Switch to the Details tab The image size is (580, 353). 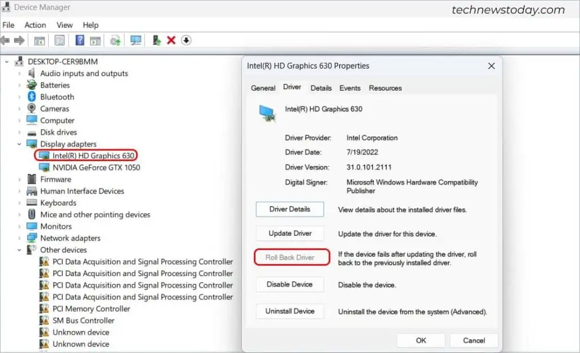coord(321,88)
